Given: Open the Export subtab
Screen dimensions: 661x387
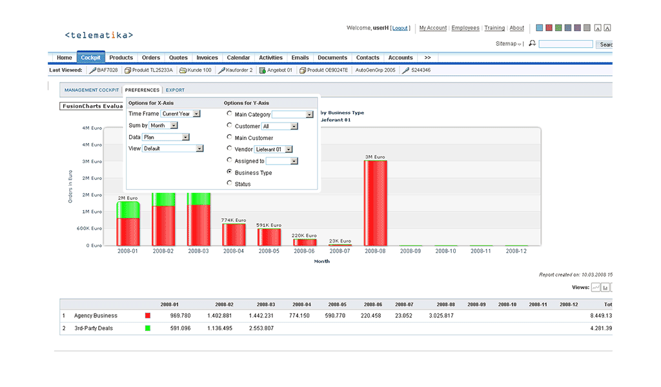Looking at the screenshot, I should tap(175, 90).
